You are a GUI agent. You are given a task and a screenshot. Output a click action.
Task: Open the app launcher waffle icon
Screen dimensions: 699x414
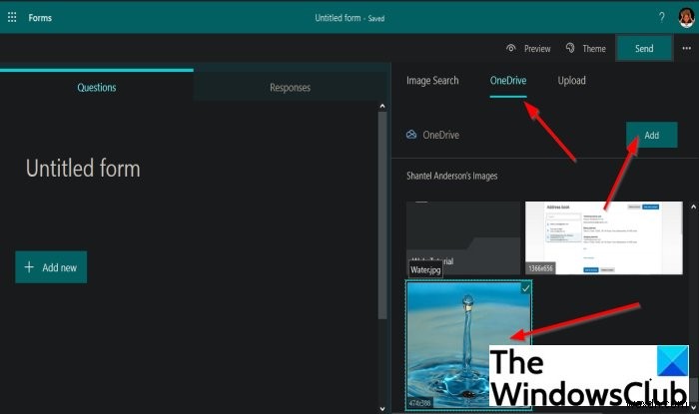coord(12,17)
